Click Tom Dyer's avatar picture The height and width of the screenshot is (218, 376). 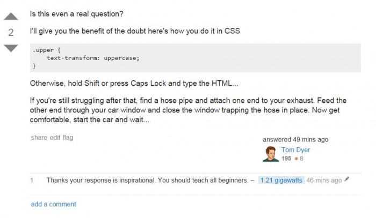tap(271, 154)
